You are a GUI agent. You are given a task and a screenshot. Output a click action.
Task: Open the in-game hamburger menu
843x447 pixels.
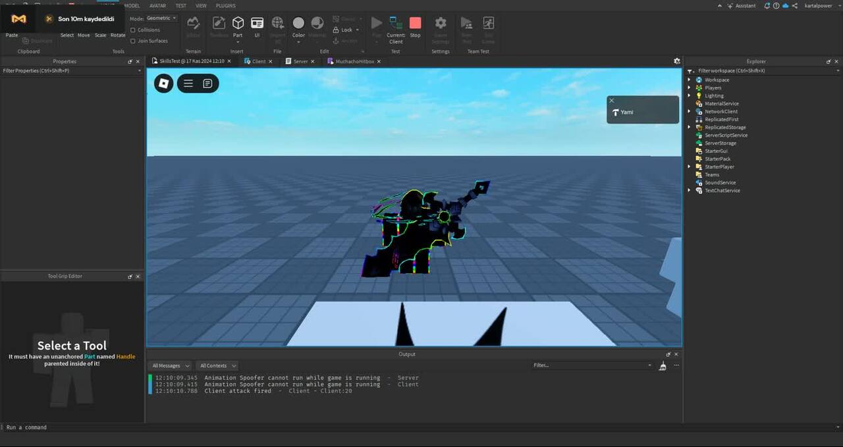[x=188, y=83]
